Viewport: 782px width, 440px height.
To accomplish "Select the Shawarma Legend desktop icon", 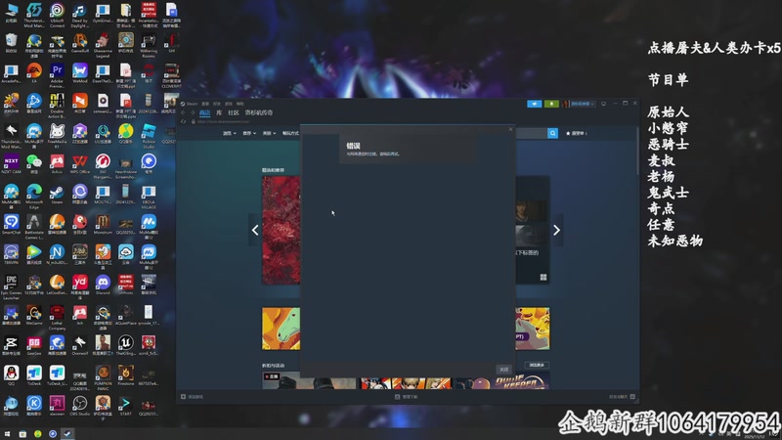I will [103, 45].
